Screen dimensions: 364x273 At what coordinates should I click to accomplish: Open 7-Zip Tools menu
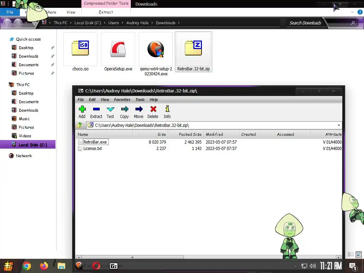[140, 100]
